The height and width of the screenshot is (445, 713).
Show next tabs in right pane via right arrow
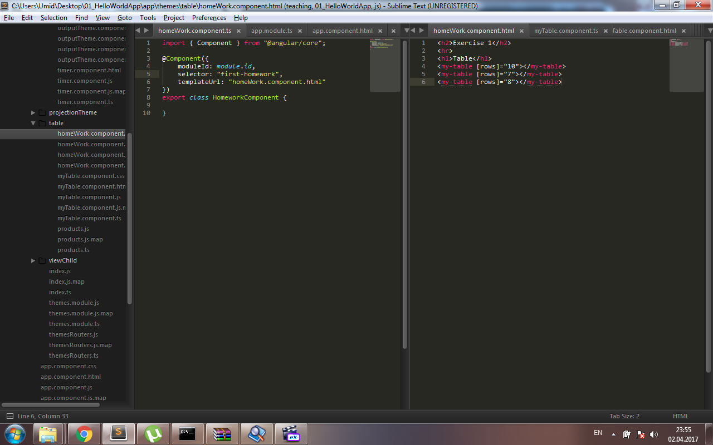pos(422,31)
